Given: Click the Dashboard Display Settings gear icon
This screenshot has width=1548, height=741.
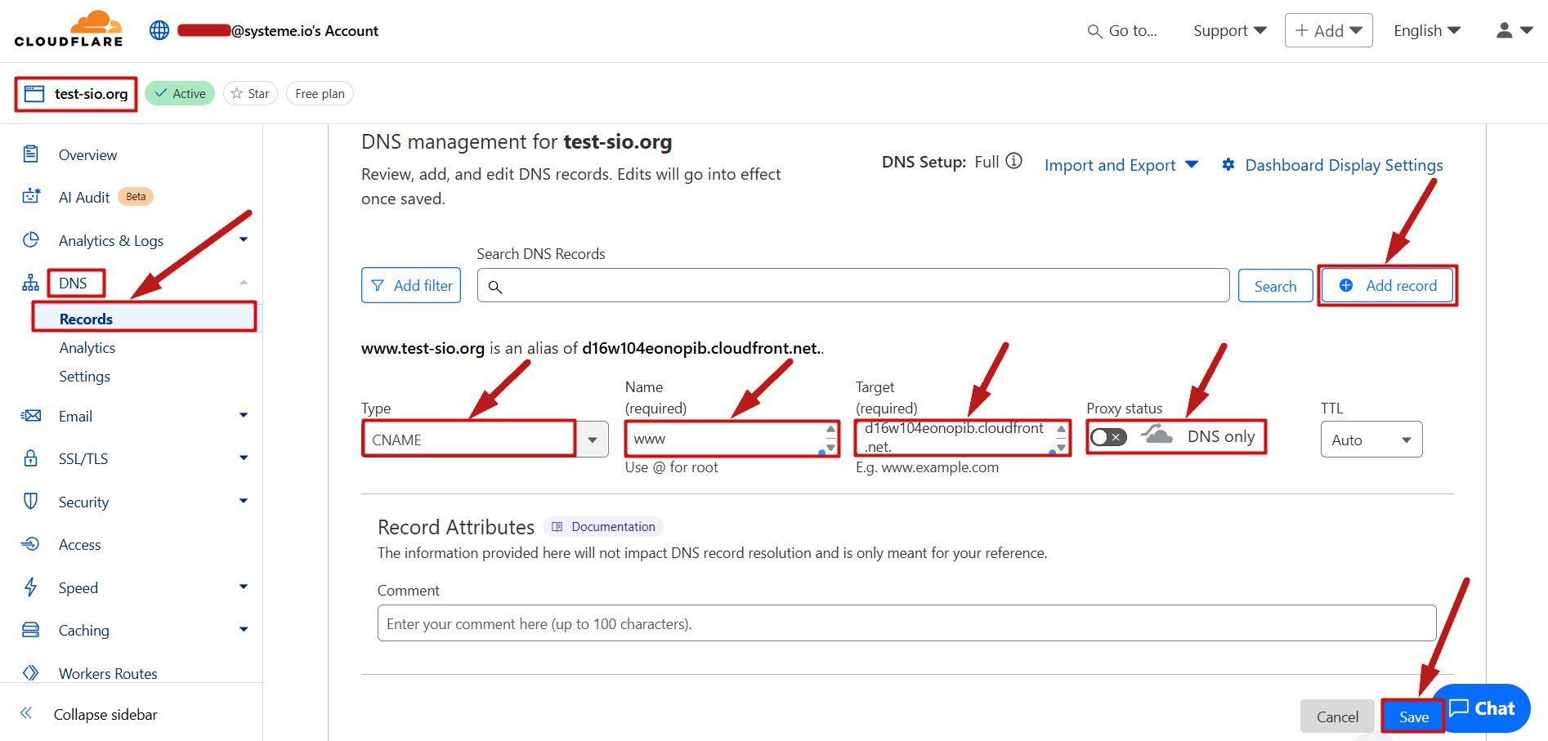Looking at the screenshot, I should [x=1228, y=165].
